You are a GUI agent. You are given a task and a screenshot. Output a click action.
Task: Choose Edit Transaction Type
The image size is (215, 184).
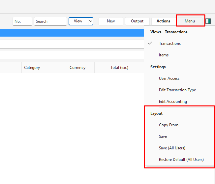pyautogui.click(x=177, y=90)
